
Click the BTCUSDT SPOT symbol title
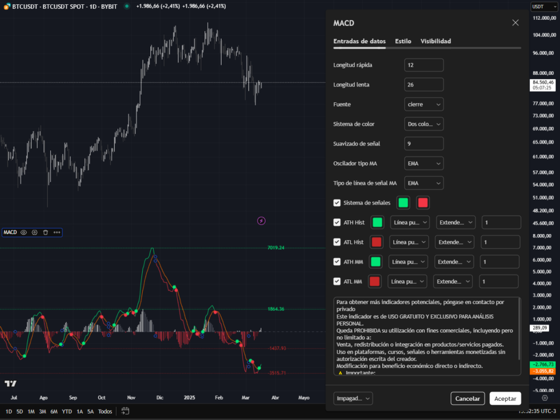(x=65, y=7)
